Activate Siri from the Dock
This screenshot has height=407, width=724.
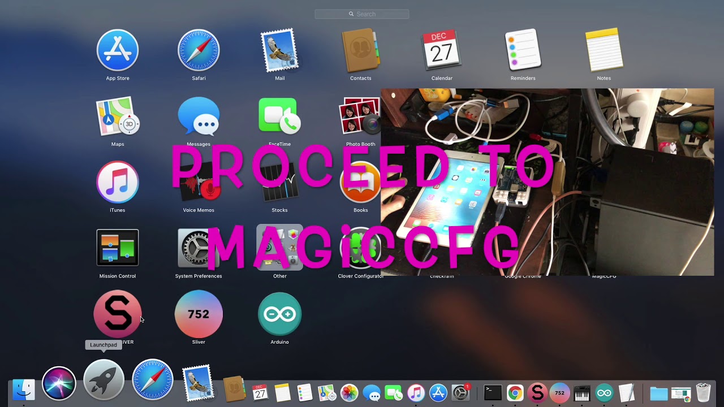[59, 383]
